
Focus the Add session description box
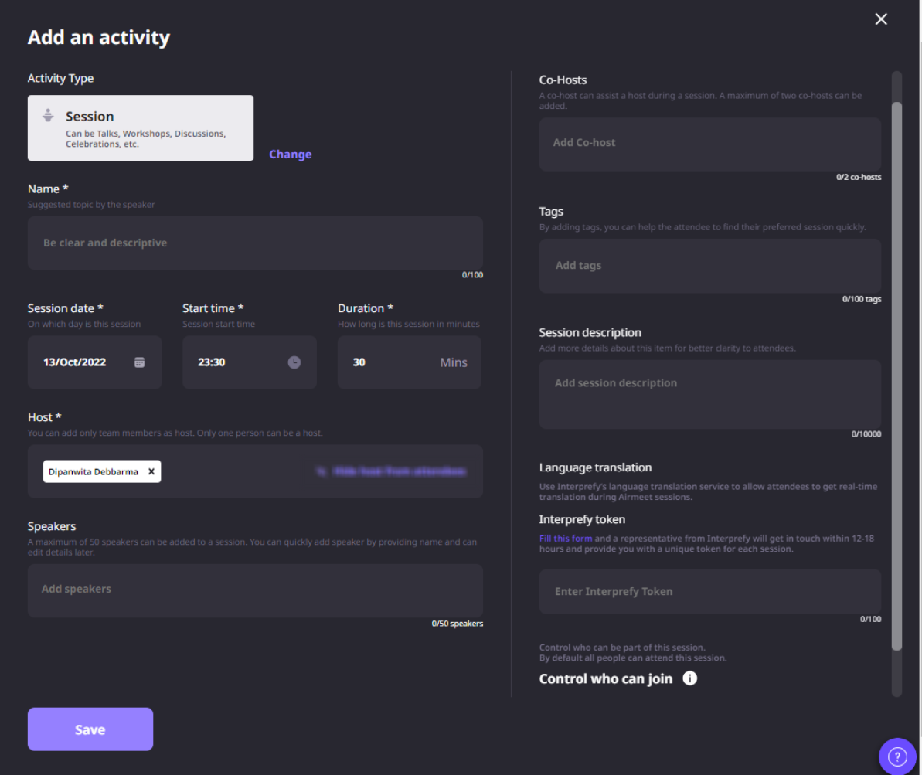point(709,394)
